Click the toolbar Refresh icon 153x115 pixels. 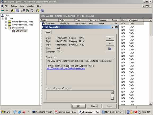pyautogui.click(x=28, y=11)
